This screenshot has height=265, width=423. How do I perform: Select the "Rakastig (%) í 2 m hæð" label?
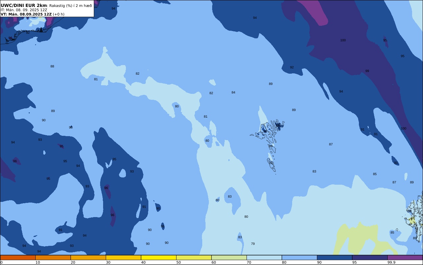pos(71,6)
